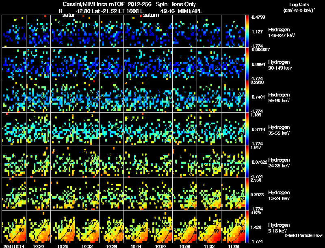Select the '0.2938' colorbar value
The width and height of the screenshot is (325, 248).
pos(257,82)
